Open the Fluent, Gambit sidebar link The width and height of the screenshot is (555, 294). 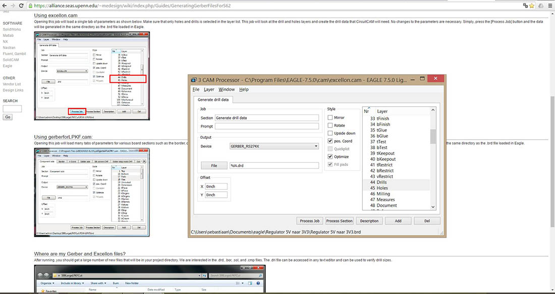[x=15, y=53]
